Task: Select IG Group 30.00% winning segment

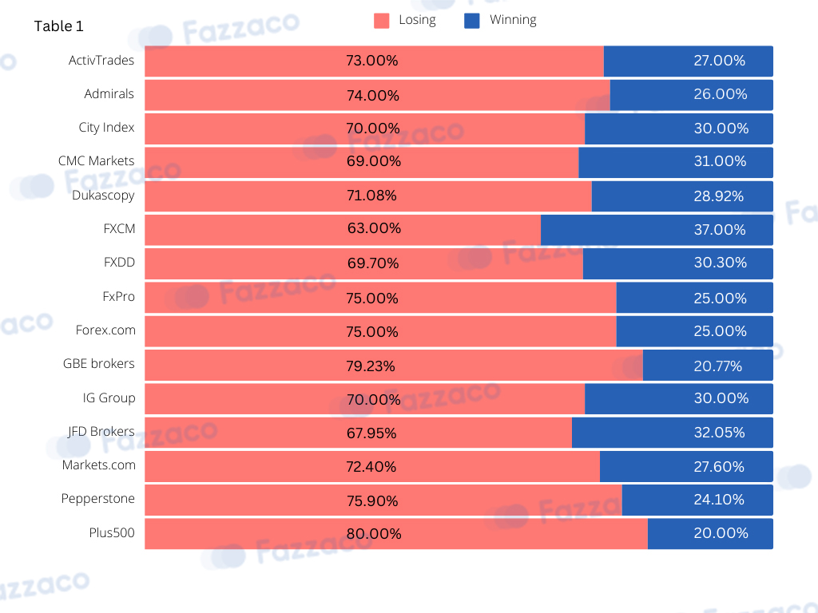Action: click(x=679, y=399)
